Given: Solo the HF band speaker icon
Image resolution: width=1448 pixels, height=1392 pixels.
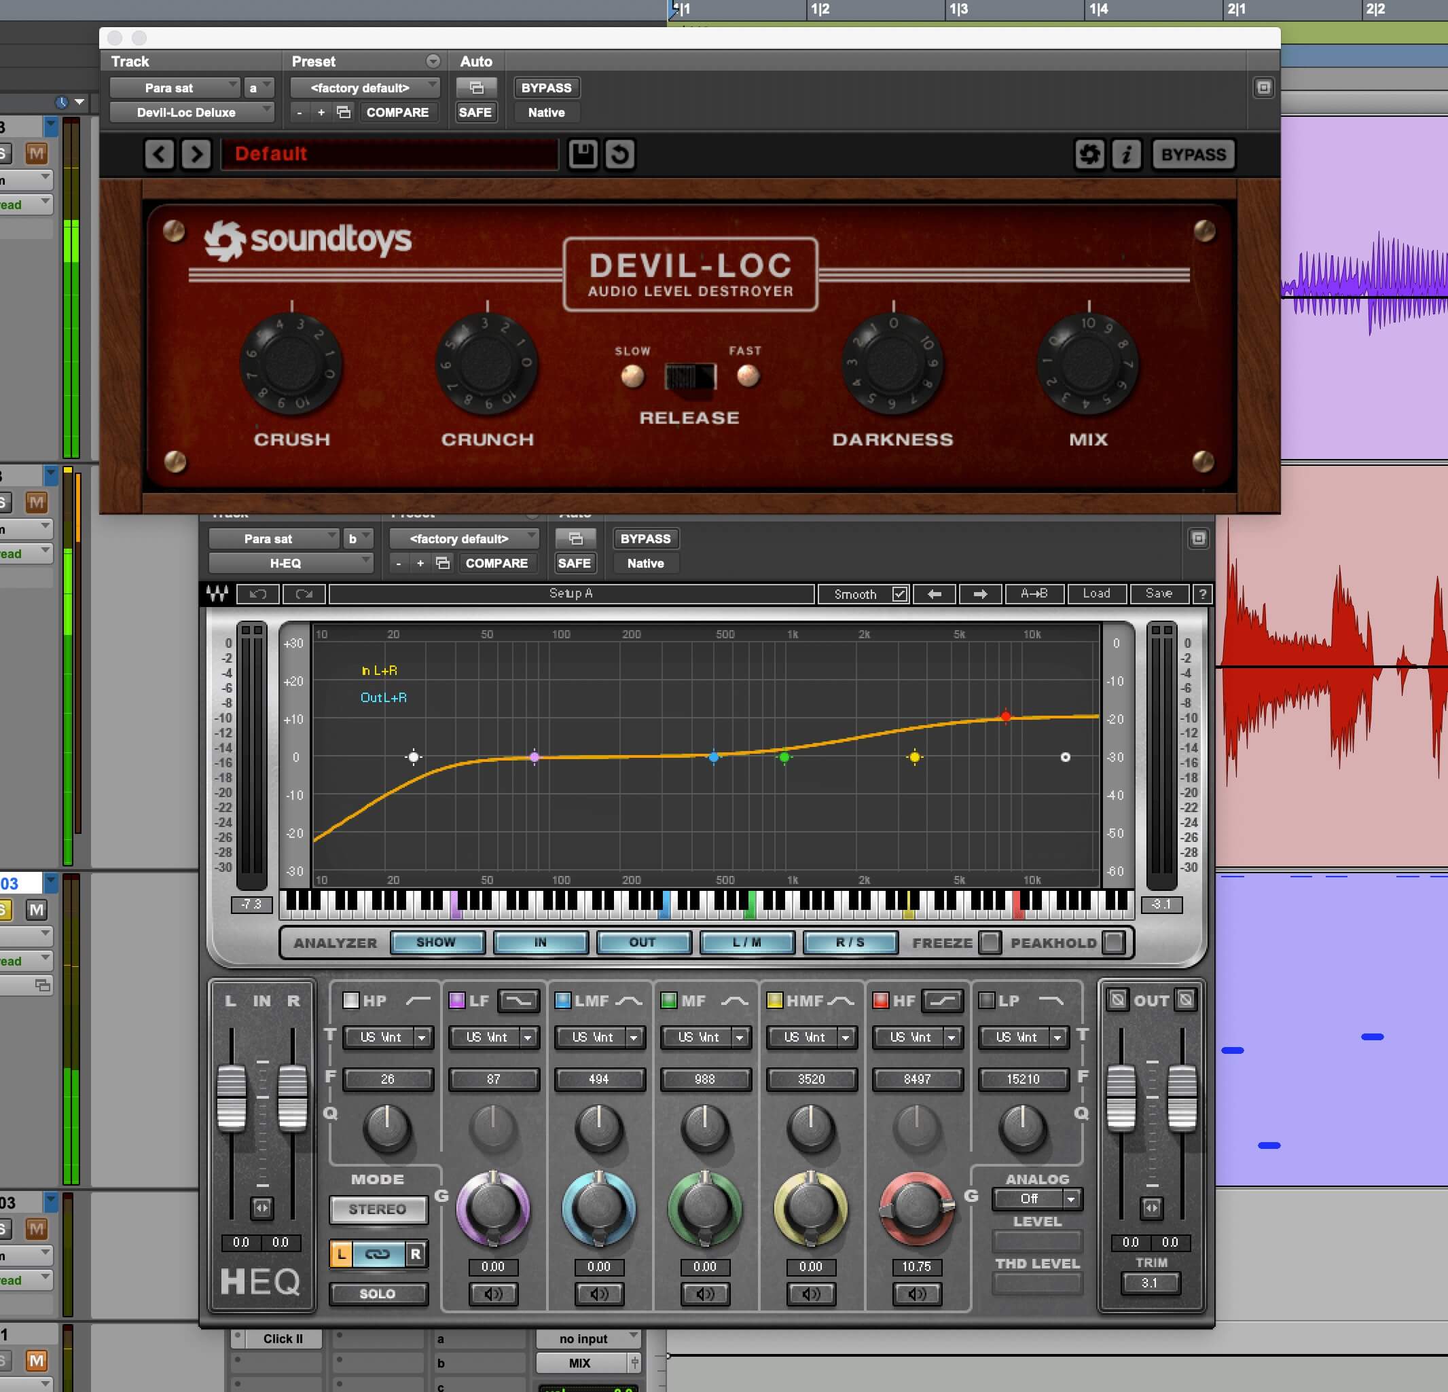Looking at the screenshot, I should 917,1294.
